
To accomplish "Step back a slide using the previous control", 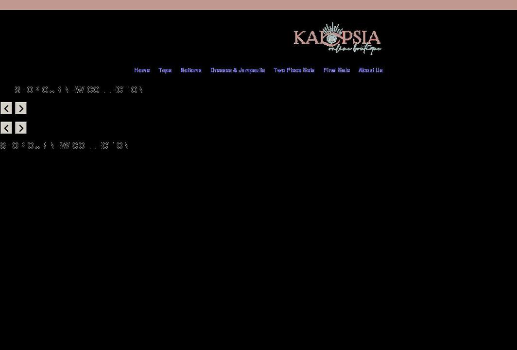I will click(6, 108).
